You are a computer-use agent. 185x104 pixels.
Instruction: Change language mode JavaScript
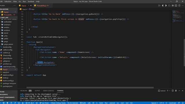click(173, 103)
